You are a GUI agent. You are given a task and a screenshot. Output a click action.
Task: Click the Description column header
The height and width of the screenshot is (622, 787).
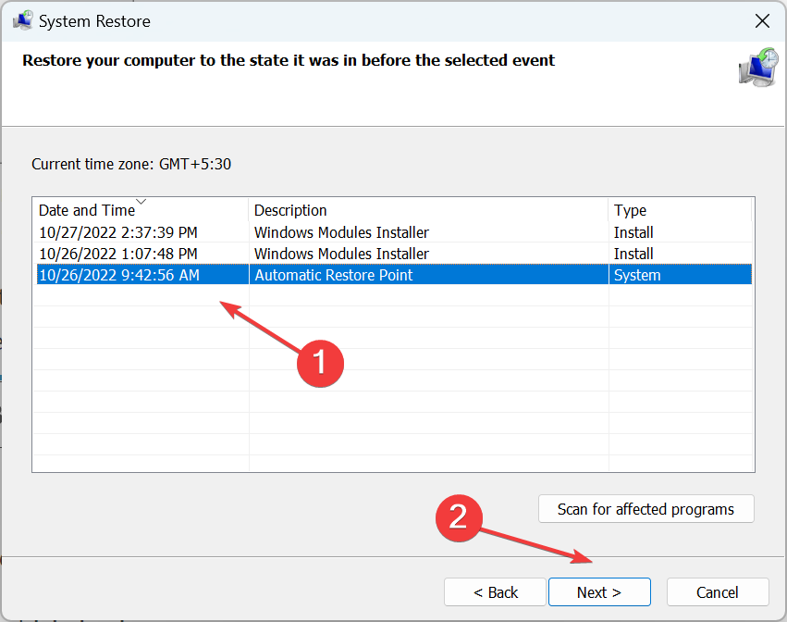(290, 210)
